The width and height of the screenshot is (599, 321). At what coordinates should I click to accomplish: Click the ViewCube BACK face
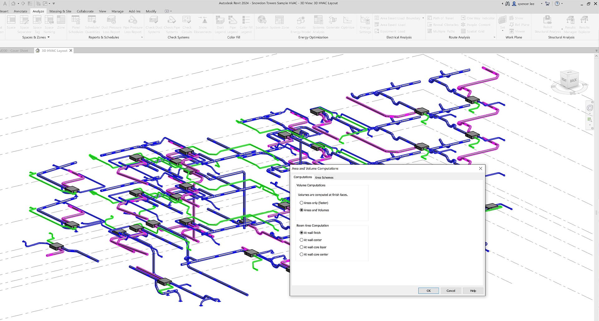point(573,80)
